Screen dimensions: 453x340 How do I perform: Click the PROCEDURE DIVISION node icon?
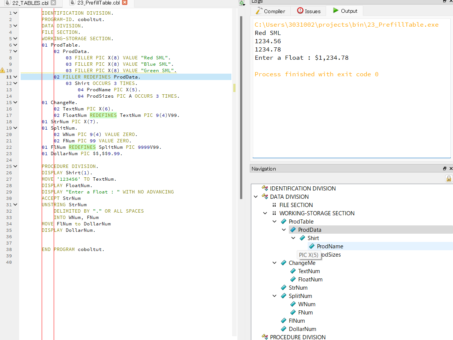point(265,337)
